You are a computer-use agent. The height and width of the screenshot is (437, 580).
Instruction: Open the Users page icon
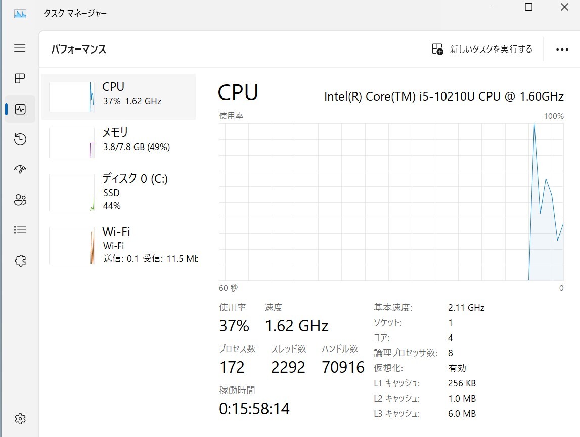pyautogui.click(x=20, y=200)
